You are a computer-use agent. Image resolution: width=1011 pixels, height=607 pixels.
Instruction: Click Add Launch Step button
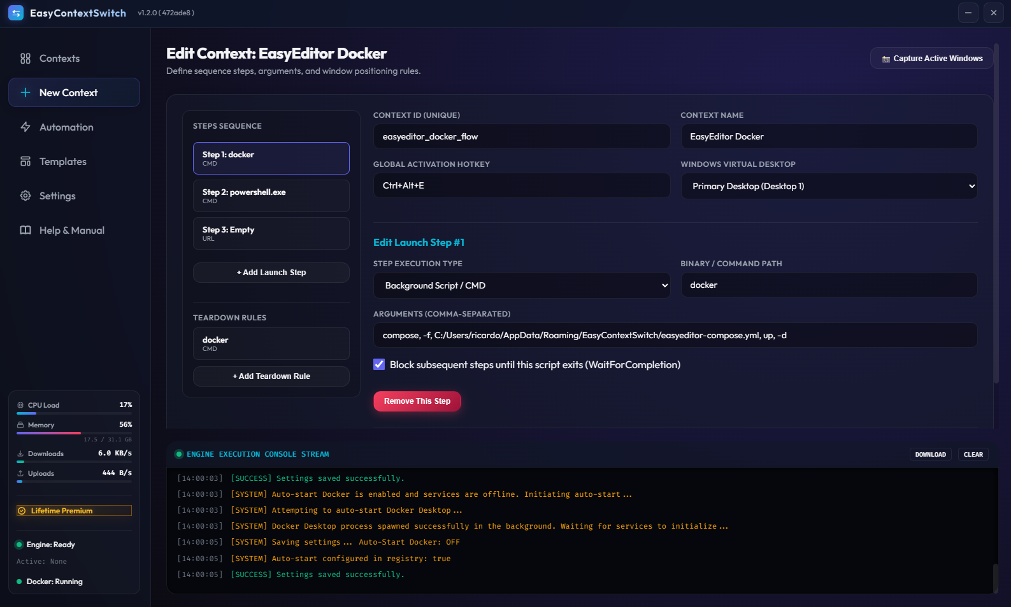click(x=271, y=273)
